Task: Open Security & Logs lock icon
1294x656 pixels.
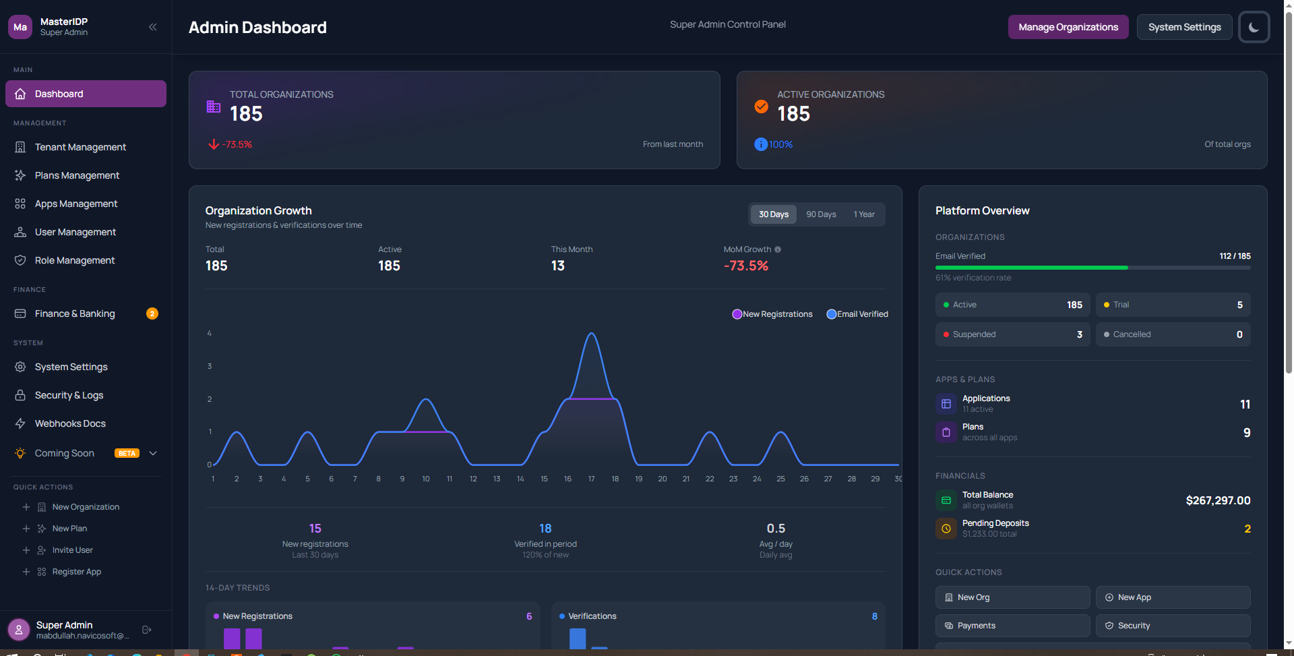Action: click(x=20, y=395)
